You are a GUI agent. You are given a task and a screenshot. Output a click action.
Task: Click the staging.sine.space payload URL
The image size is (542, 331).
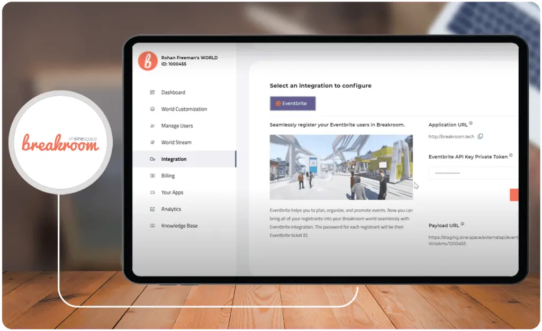(x=474, y=241)
